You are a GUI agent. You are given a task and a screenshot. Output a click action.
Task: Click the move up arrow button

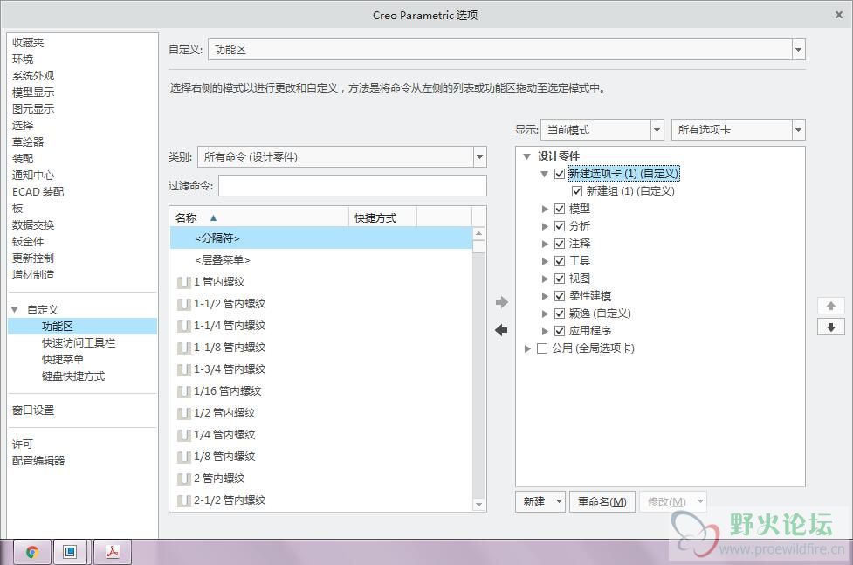pos(830,306)
